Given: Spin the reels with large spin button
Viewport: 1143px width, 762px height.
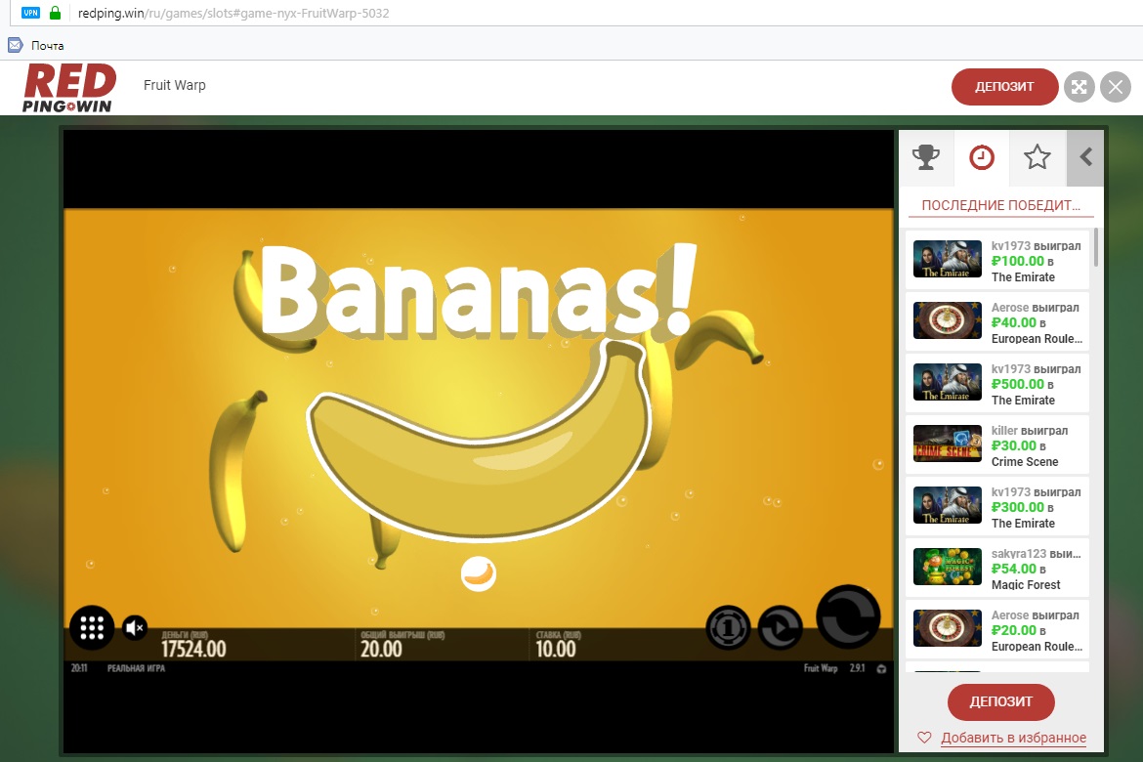Looking at the screenshot, I should pos(848,616).
